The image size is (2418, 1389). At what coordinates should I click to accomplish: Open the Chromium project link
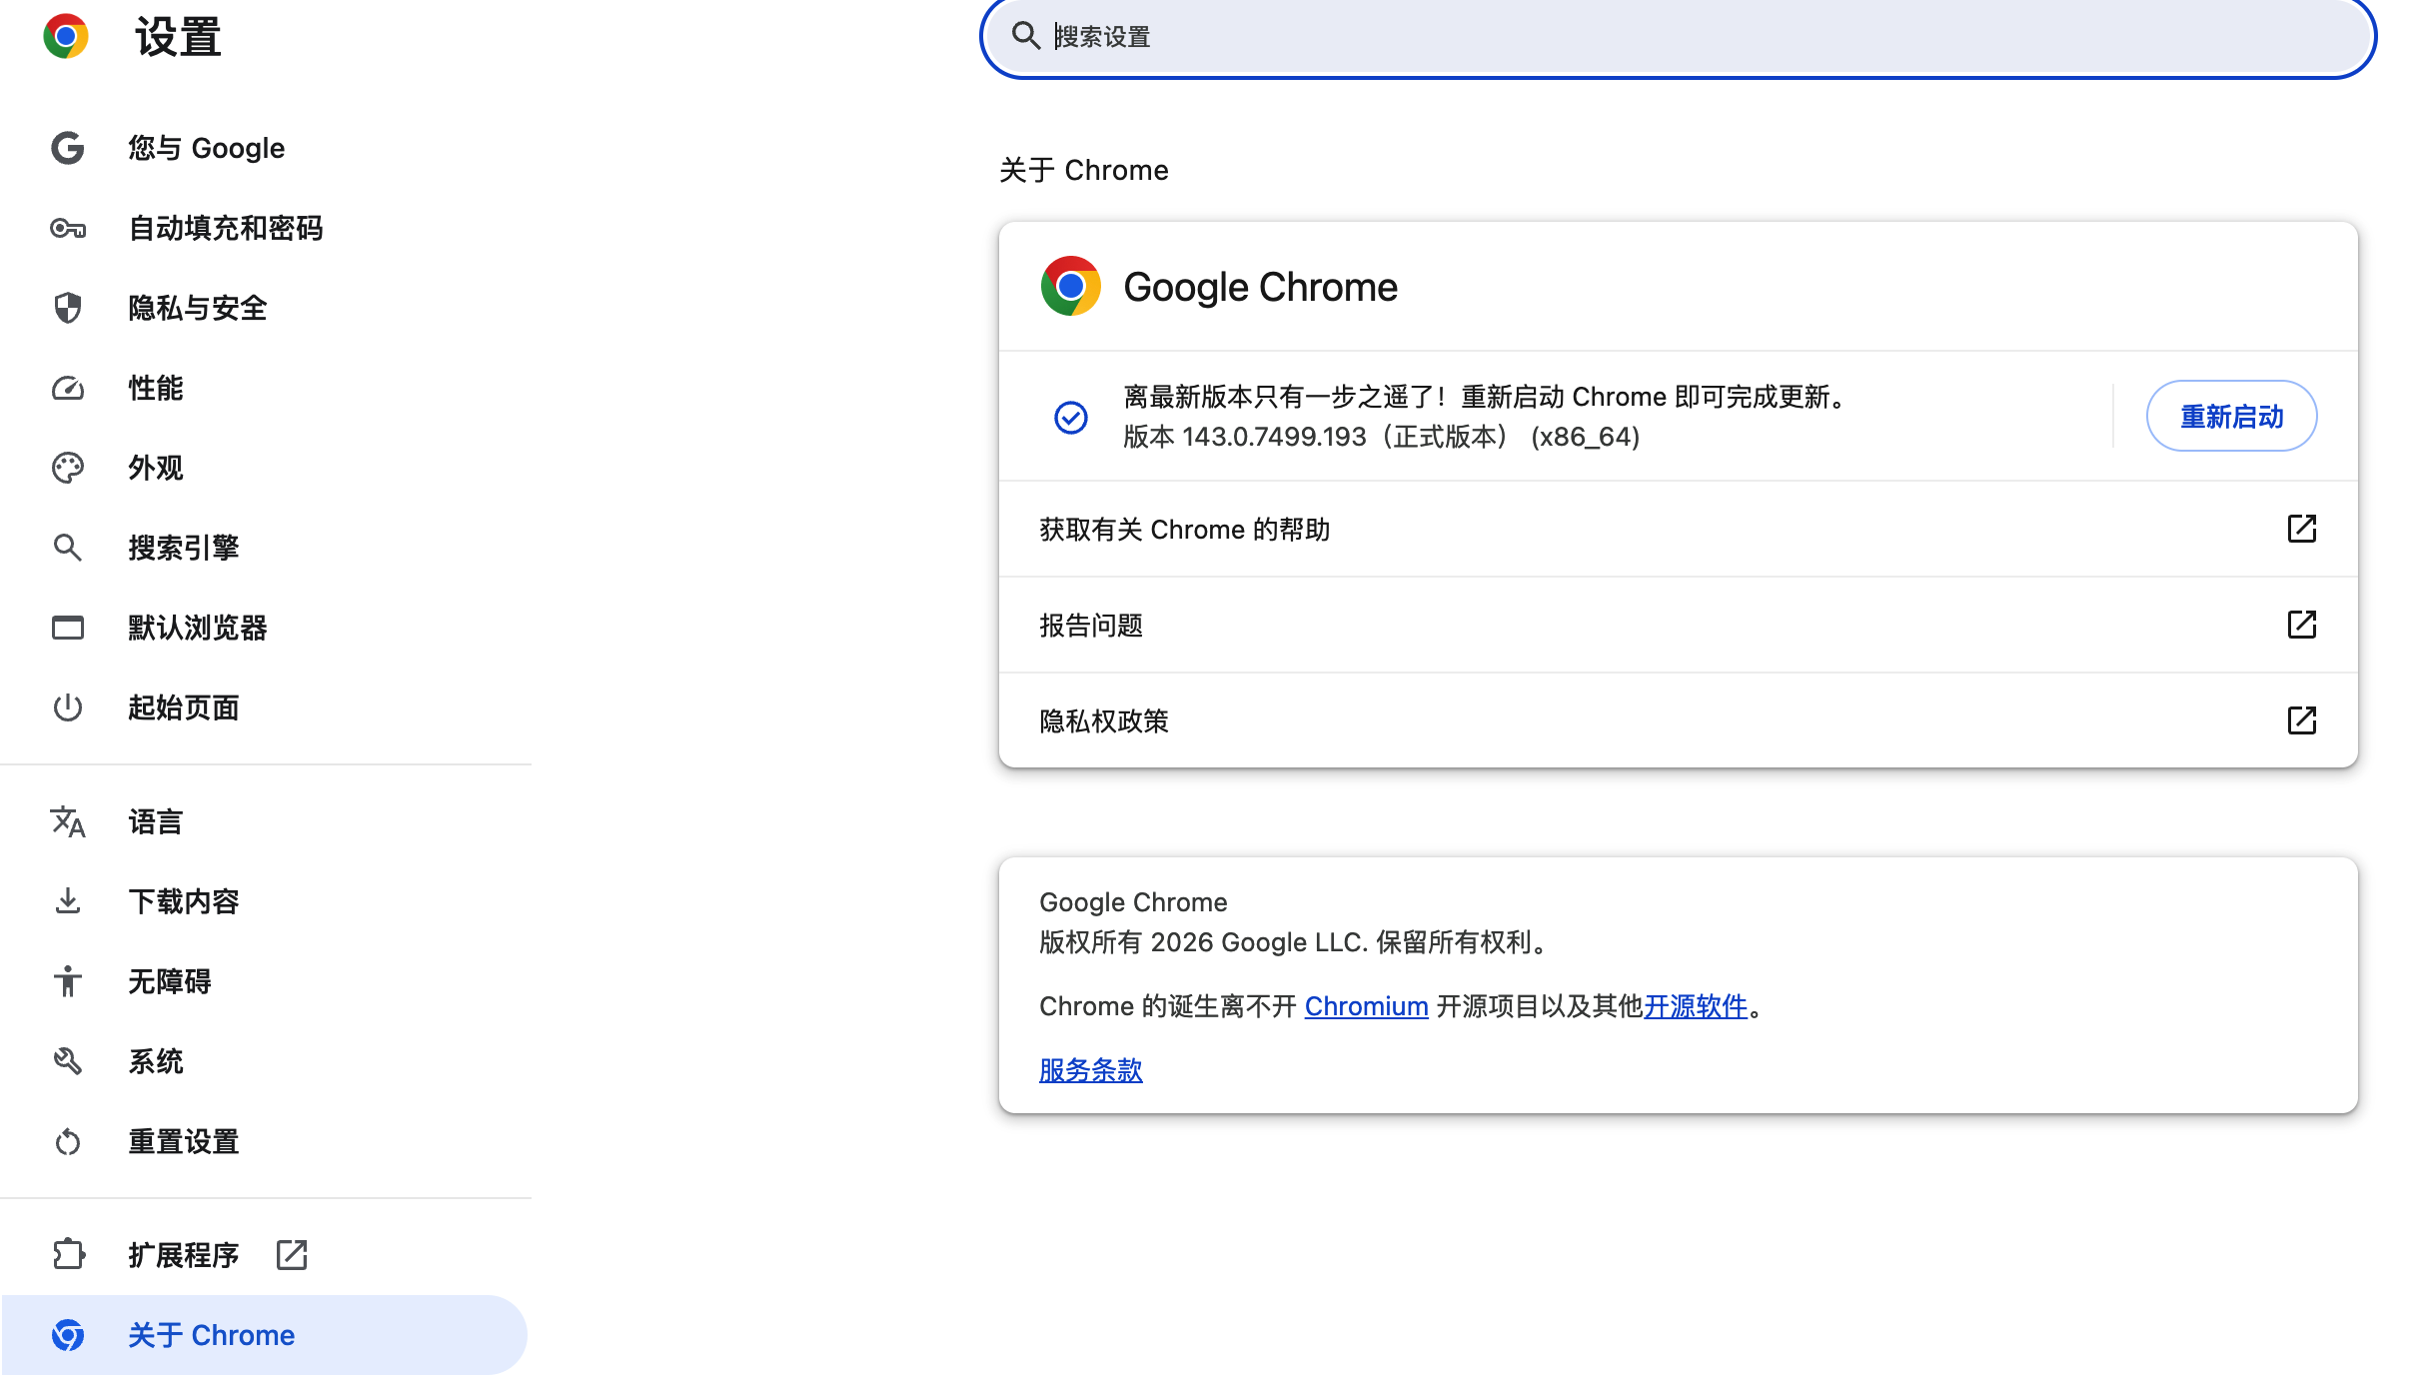pos(1366,1006)
